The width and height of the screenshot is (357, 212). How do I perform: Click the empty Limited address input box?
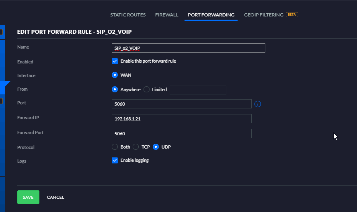coord(198,90)
